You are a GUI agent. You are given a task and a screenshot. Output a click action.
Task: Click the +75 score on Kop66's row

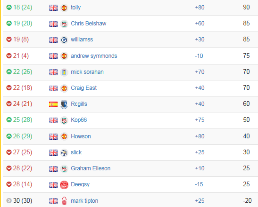[x=200, y=120]
